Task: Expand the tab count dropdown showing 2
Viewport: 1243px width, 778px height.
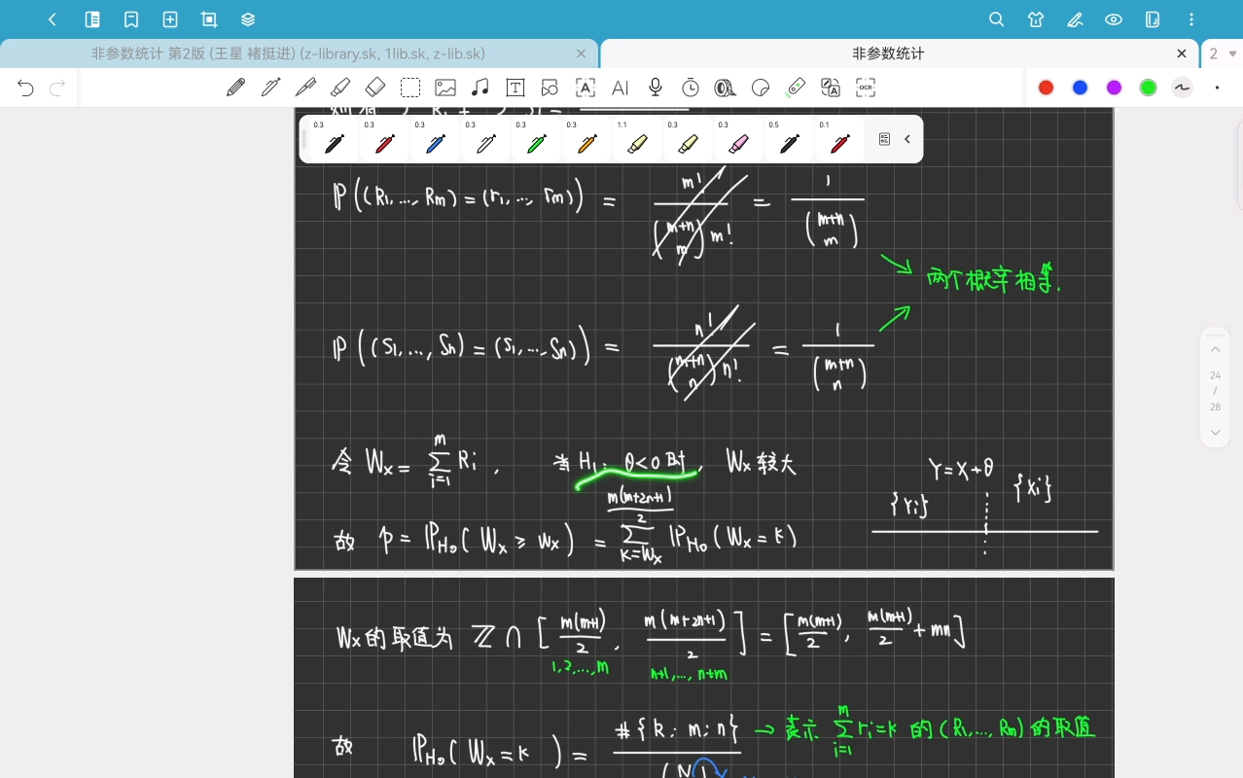Action: pyautogui.click(x=1223, y=54)
